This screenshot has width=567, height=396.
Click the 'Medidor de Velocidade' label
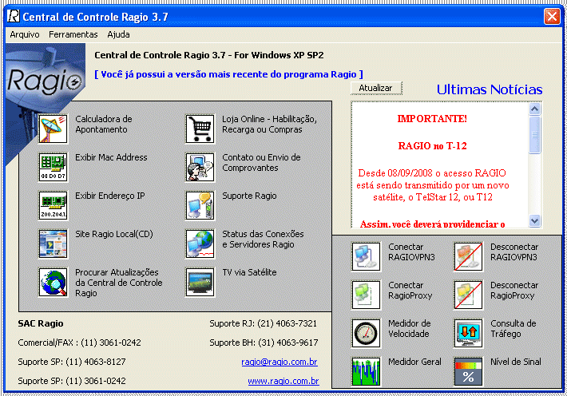410,328
